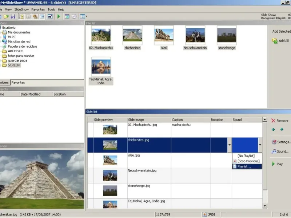291x218 pixels.
Task: Click the Add All icon
Action: coord(275,41)
